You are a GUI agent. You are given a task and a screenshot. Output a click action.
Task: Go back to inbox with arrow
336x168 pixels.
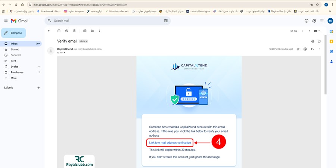49,31
